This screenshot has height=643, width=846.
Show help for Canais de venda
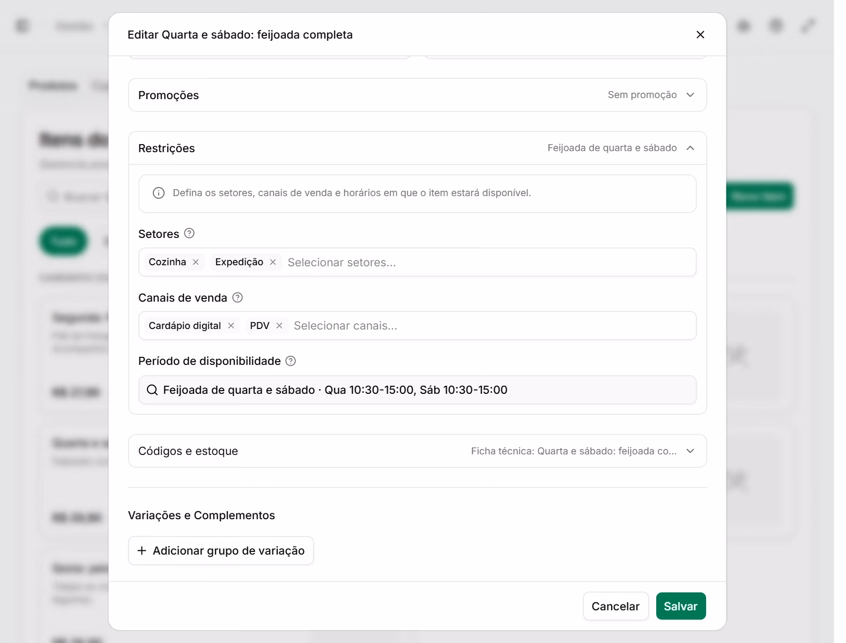pos(238,297)
